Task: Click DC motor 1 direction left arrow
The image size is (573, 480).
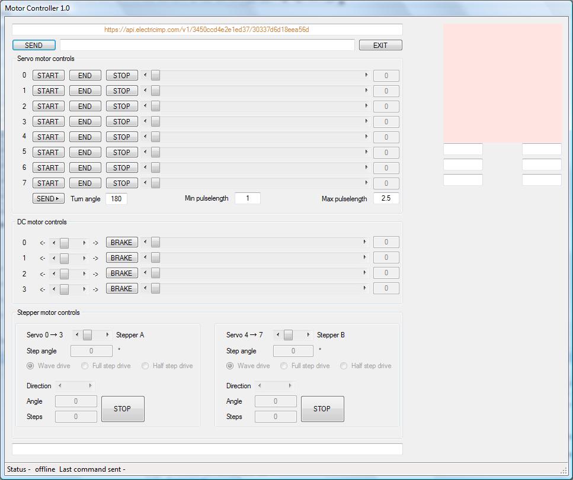Action: pyautogui.click(x=54, y=258)
